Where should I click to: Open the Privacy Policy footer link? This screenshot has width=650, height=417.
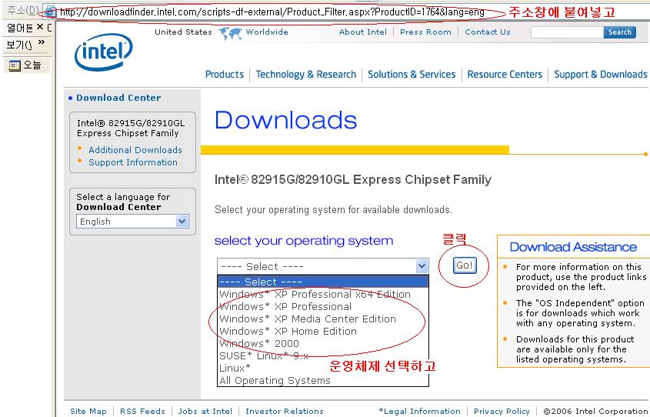(x=502, y=411)
